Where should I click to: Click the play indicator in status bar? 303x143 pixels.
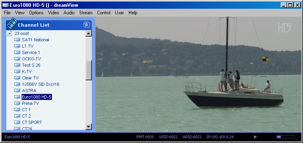pos(255,137)
